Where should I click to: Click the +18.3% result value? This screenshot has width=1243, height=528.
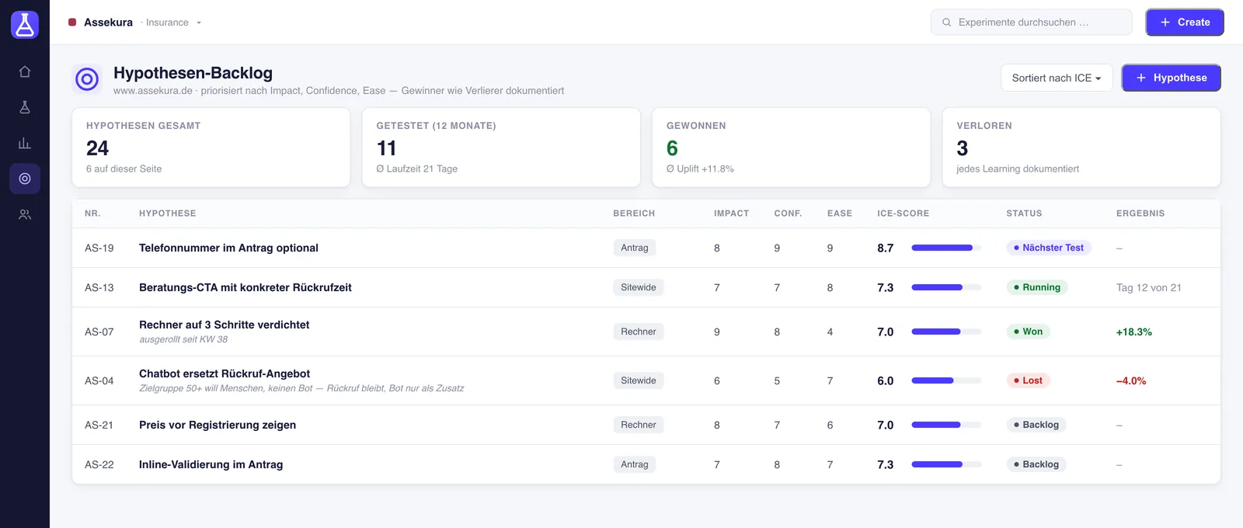(x=1134, y=332)
